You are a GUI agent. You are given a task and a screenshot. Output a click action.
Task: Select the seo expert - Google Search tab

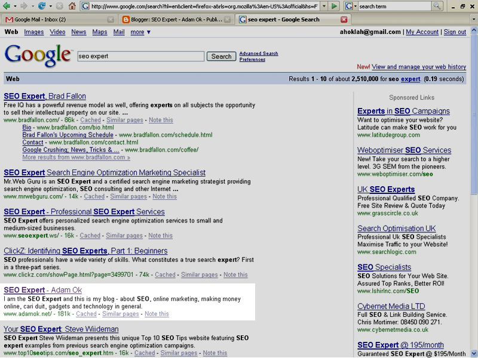[x=293, y=20]
